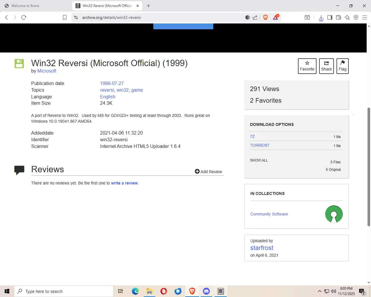The height and width of the screenshot is (297, 371).
Task: Open the volume control in system tray
Action: point(334,291)
